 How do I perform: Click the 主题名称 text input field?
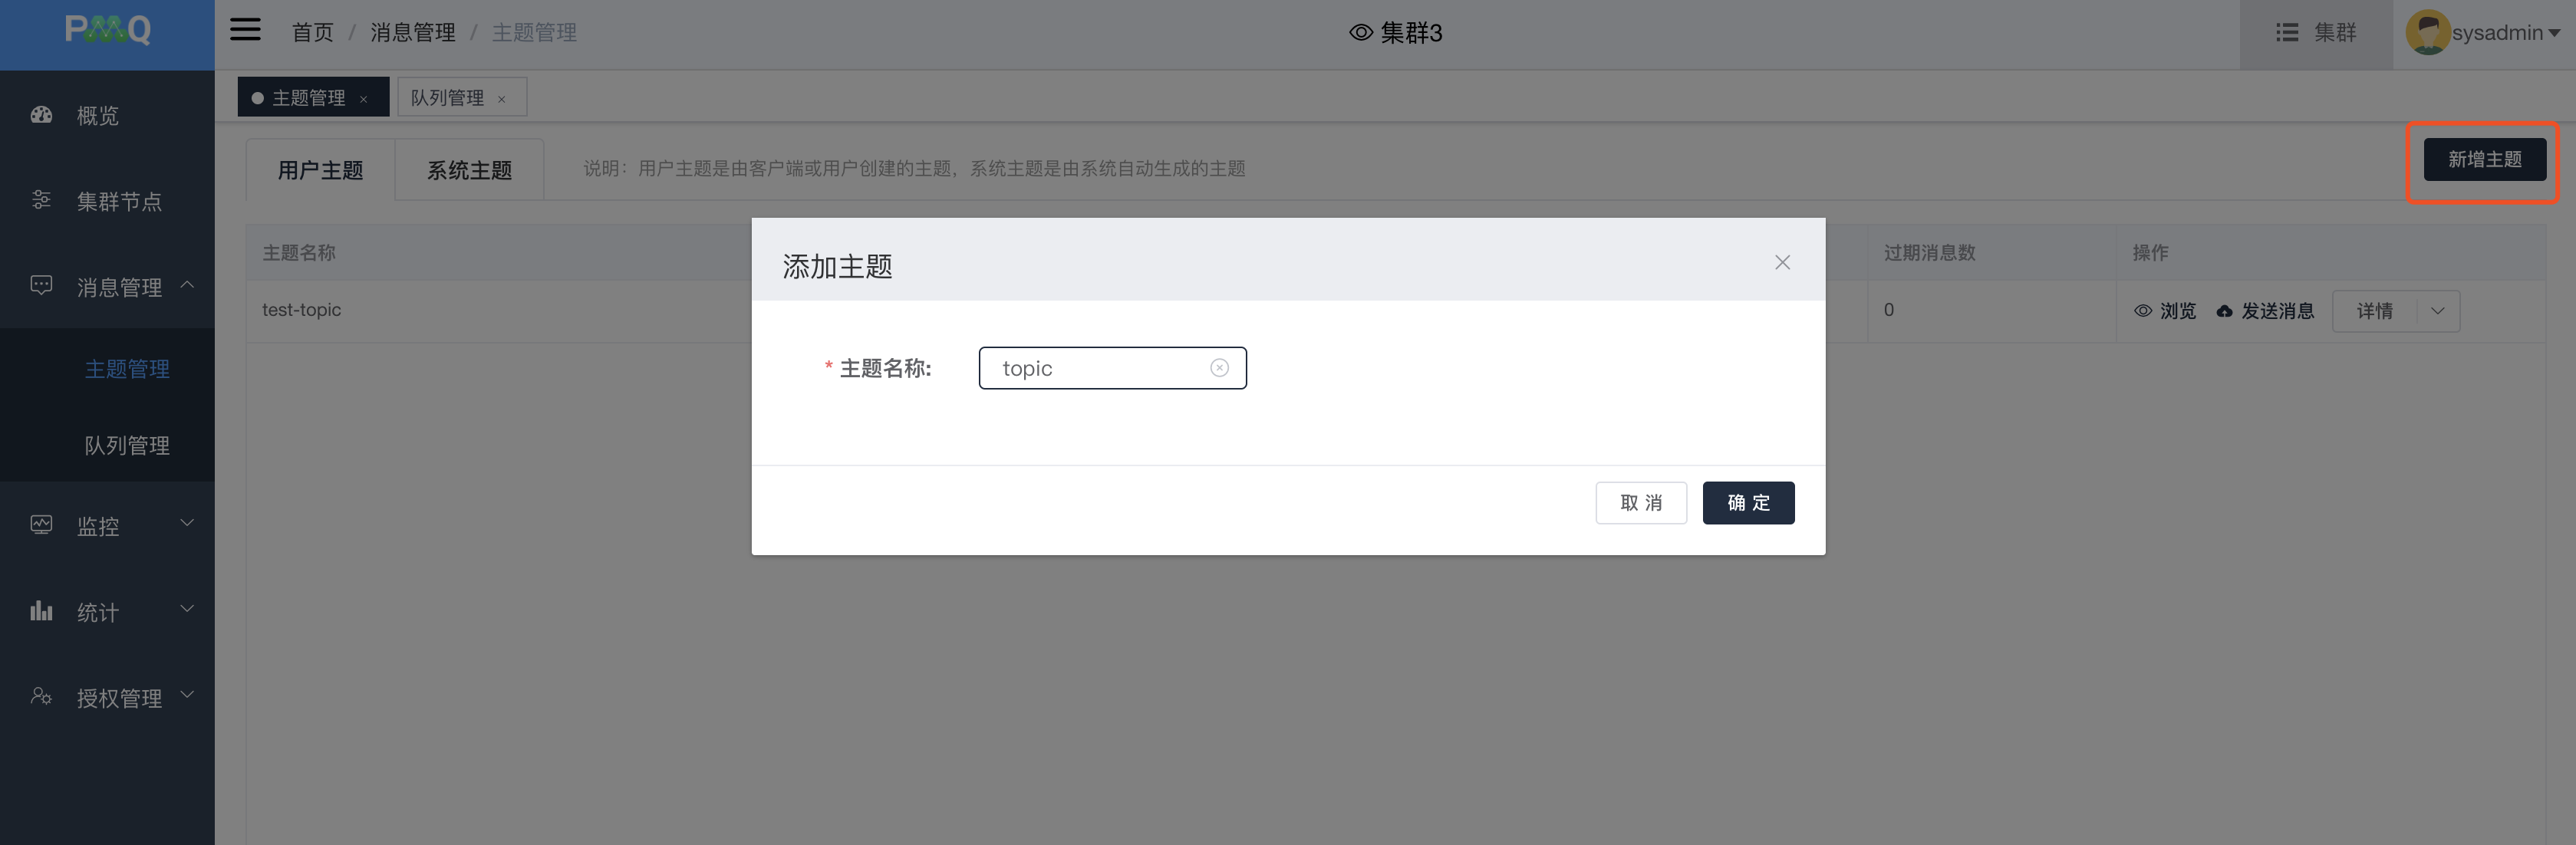pos(1100,368)
